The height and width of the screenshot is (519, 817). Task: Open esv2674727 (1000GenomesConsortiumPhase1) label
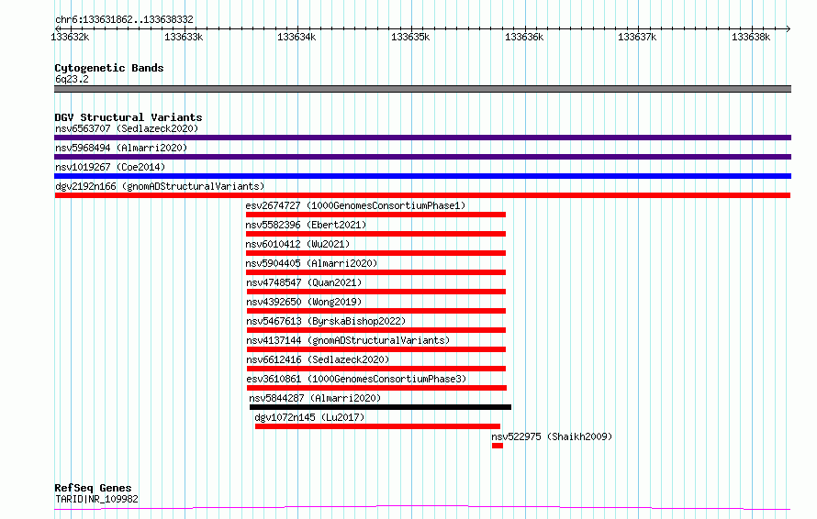click(x=355, y=205)
